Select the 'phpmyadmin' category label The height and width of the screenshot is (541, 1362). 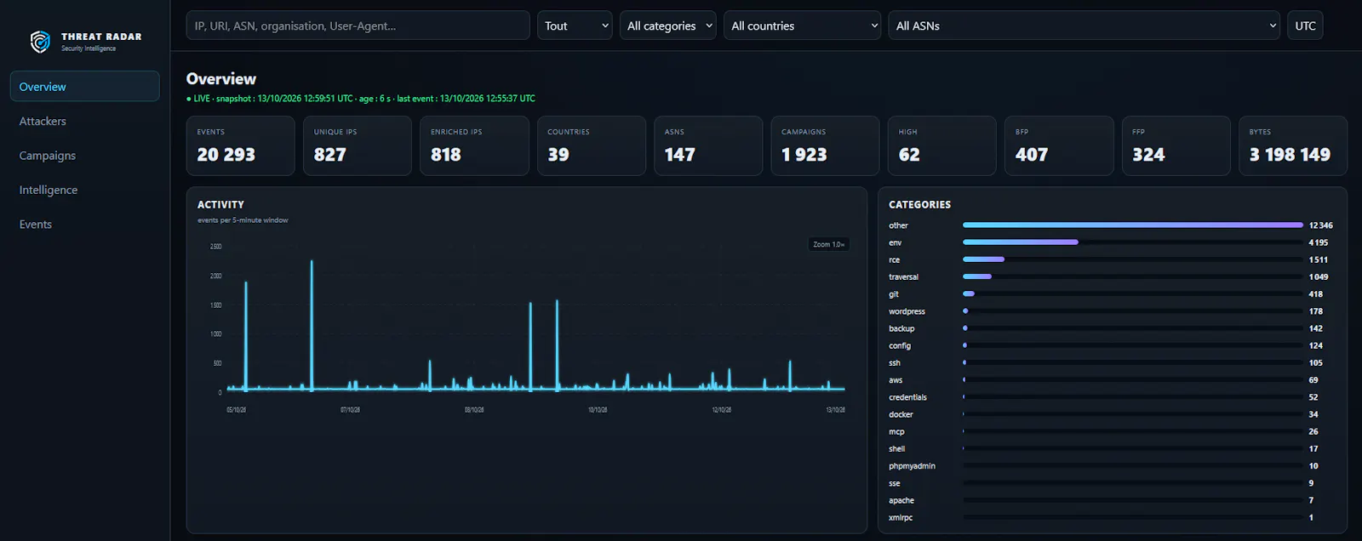click(x=912, y=466)
